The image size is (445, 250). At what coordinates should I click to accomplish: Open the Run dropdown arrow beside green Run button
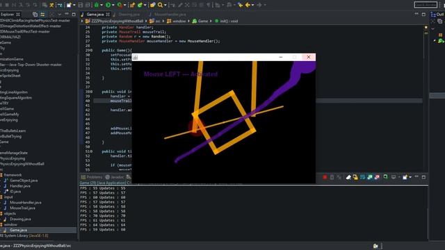tap(113, 5)
